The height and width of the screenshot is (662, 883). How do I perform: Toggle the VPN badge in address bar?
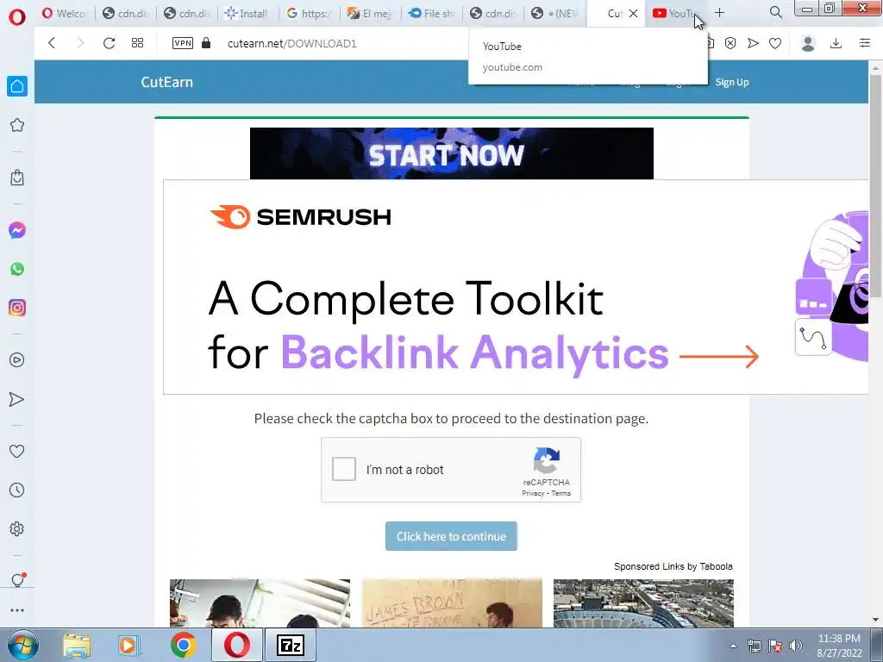pyautogui.click(x=183, y=43)
